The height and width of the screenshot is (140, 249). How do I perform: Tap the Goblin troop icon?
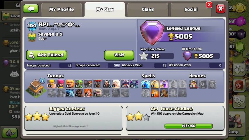tap(79, 84)
